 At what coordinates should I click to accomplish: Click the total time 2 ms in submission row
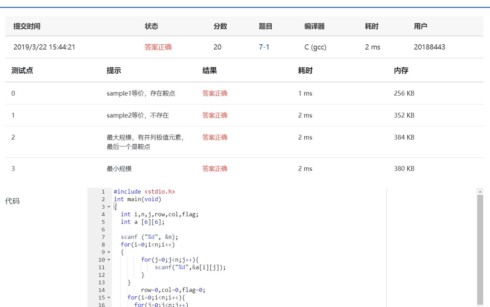(373, 47)
